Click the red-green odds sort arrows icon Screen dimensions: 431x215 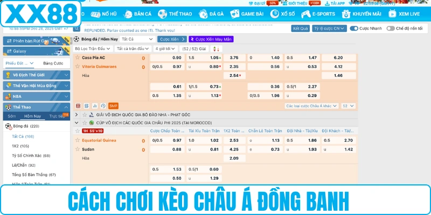[216, 49]
